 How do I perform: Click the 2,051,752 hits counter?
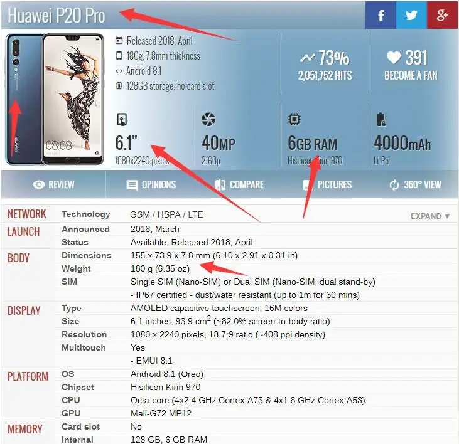point(325,75)
